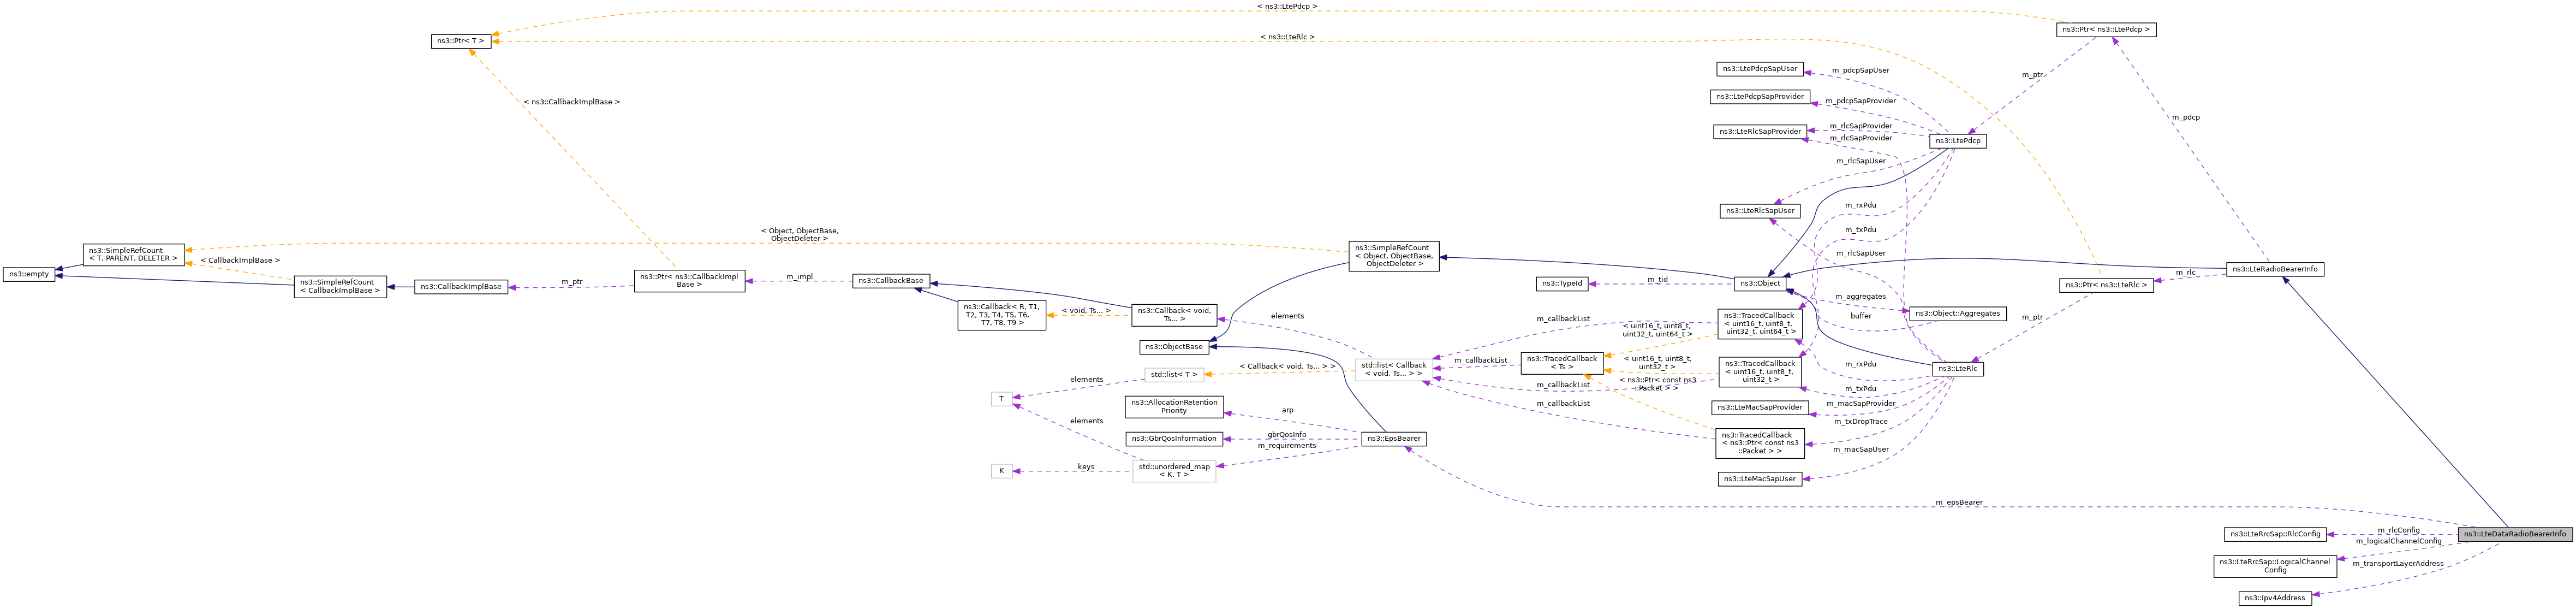Image resolution: width=2576 pixels, height=609 pixels.
Task: Click the m_aggregates edge label
Action: tap(1860, 296)
